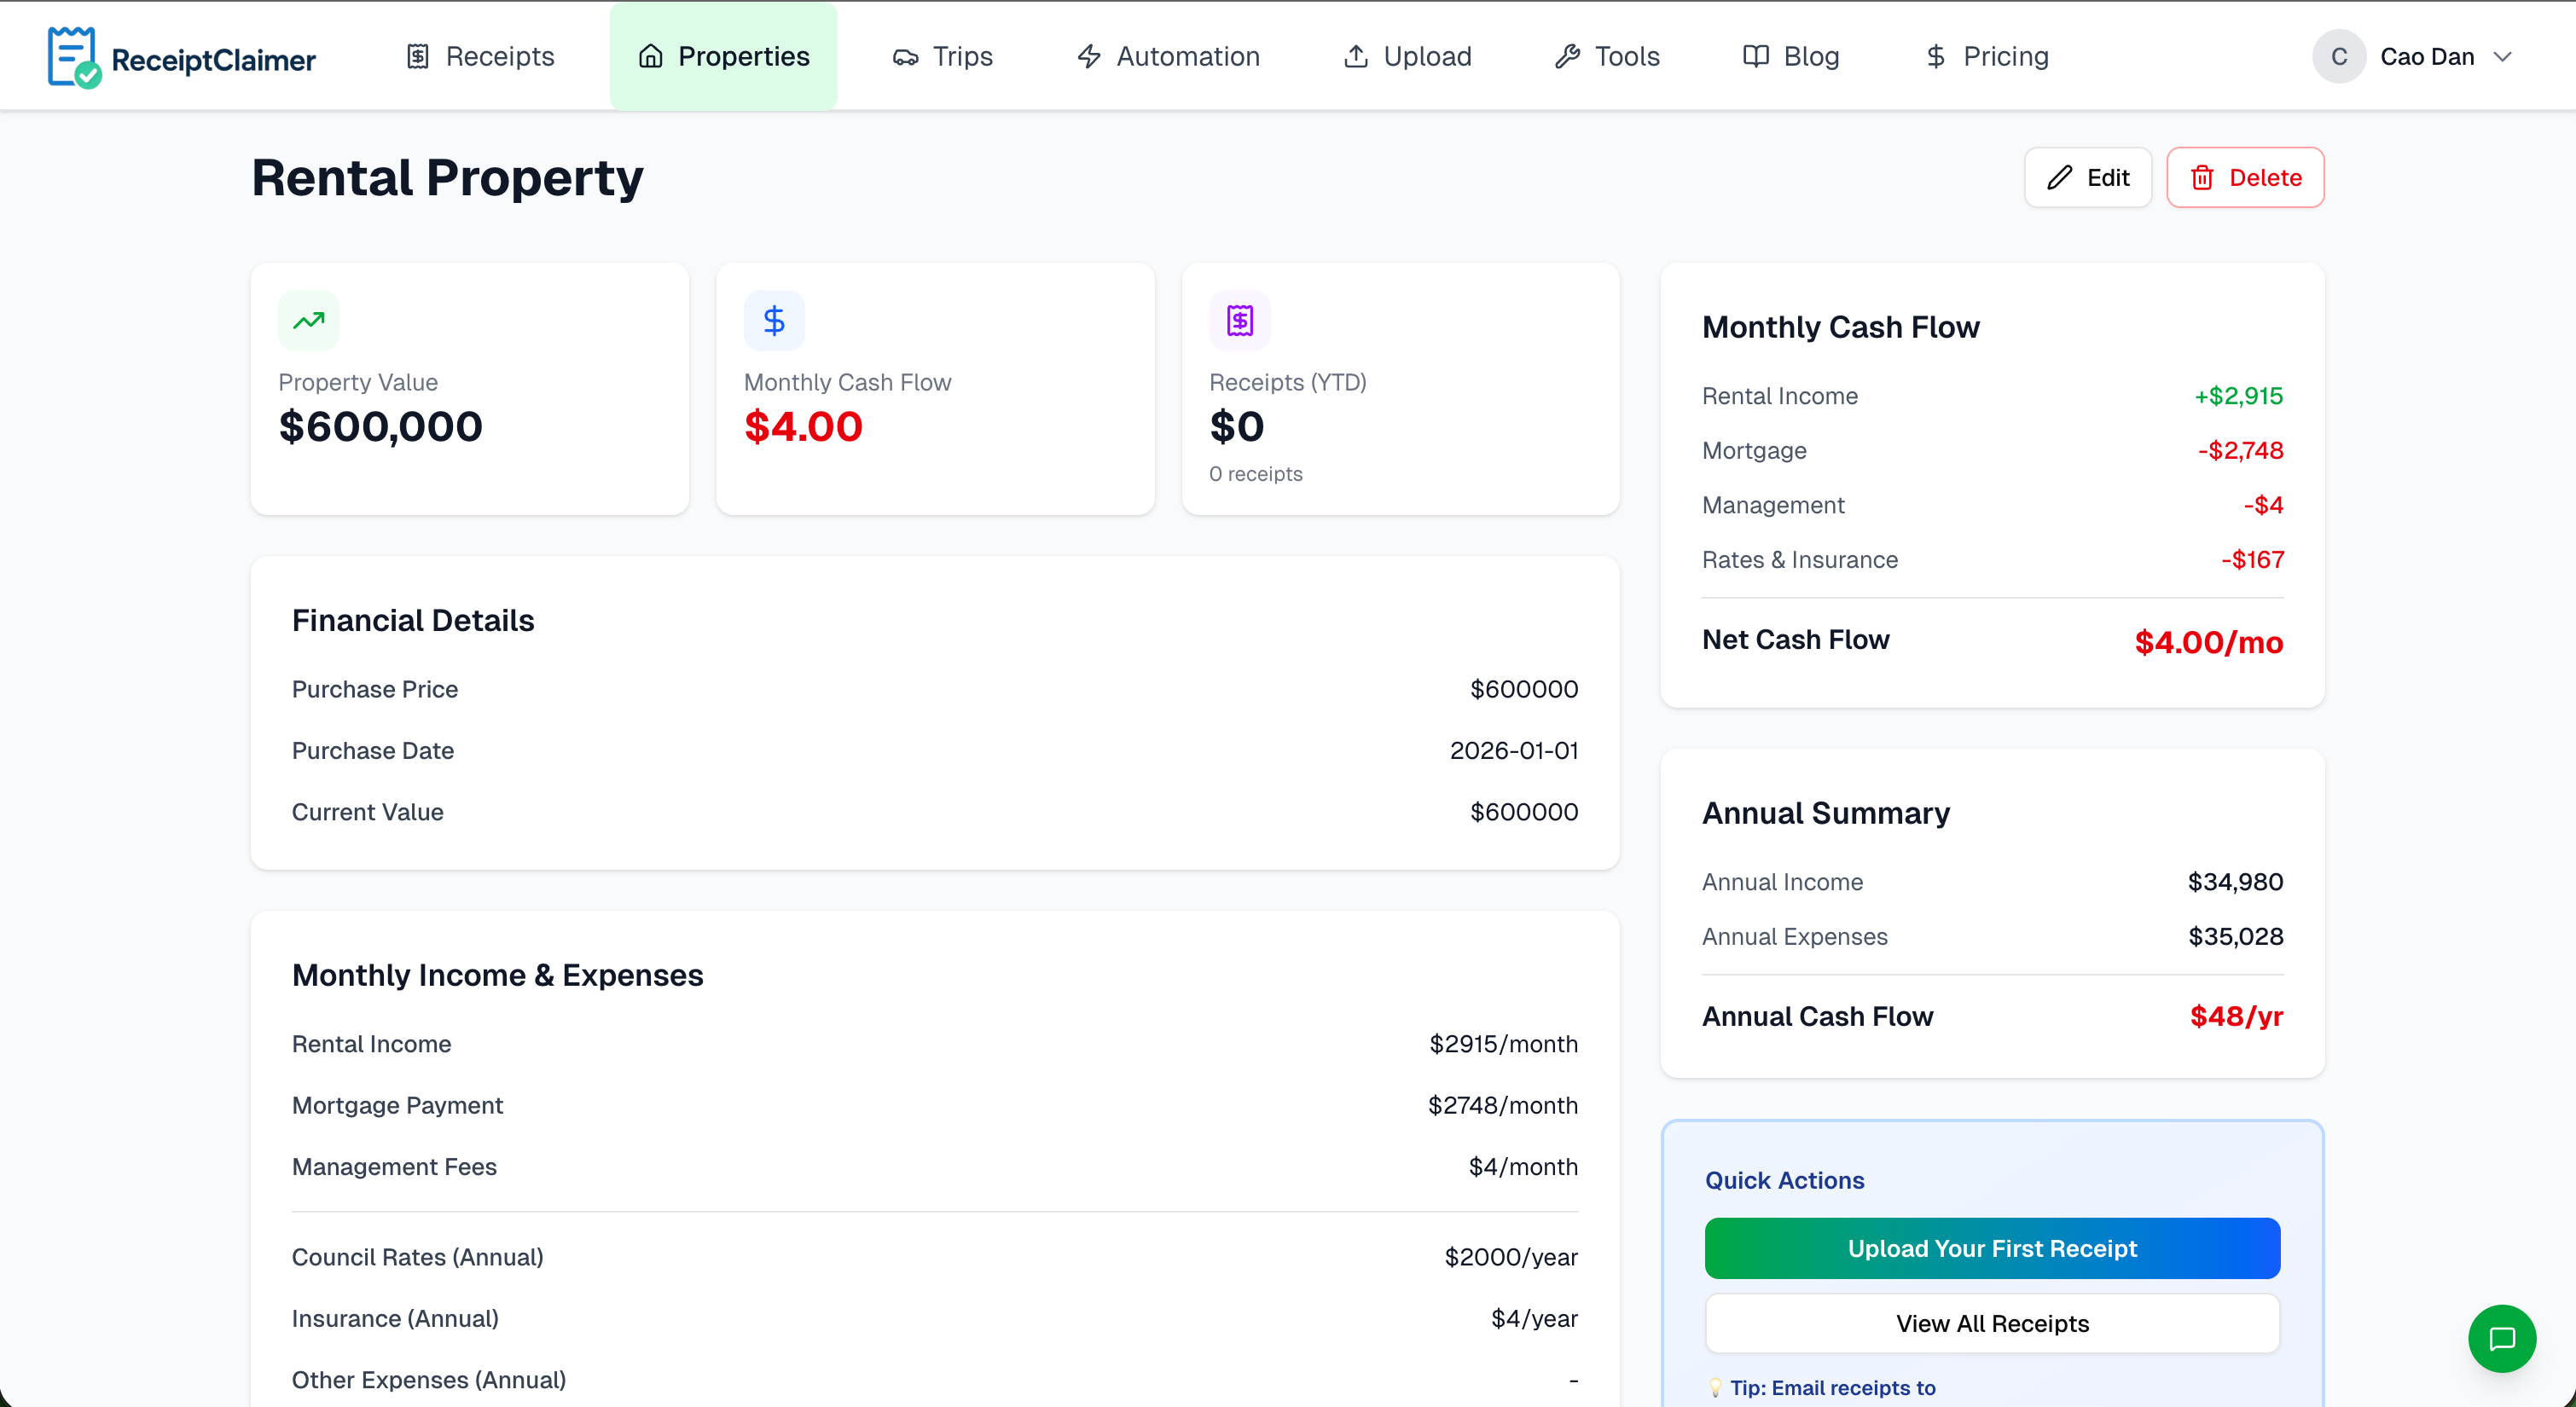This screenshot has width=2576, height=1407.
Task: Click the -$167 Rates & Insurance figure
Action: pos(2252,560)
